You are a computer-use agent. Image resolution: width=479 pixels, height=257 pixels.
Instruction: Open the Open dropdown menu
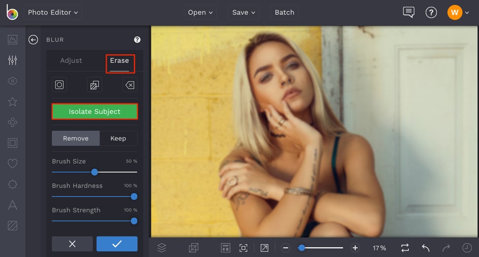(x=200, y=13)
